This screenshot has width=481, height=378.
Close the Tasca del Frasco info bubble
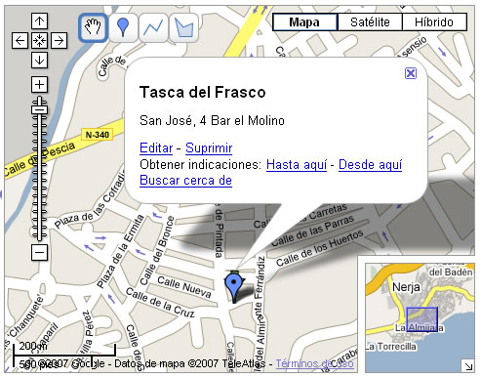coord(411,73)
